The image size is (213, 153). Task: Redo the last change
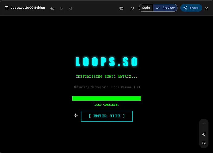pos(70,8)
